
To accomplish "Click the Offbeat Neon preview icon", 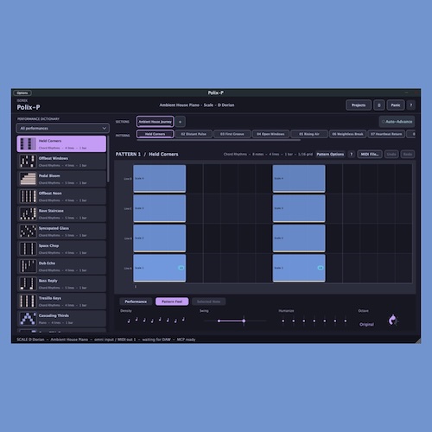I will click(x=28, y=196).
